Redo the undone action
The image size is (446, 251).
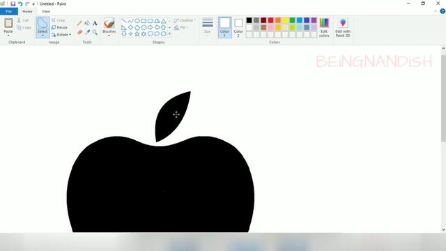coord(27,3)
